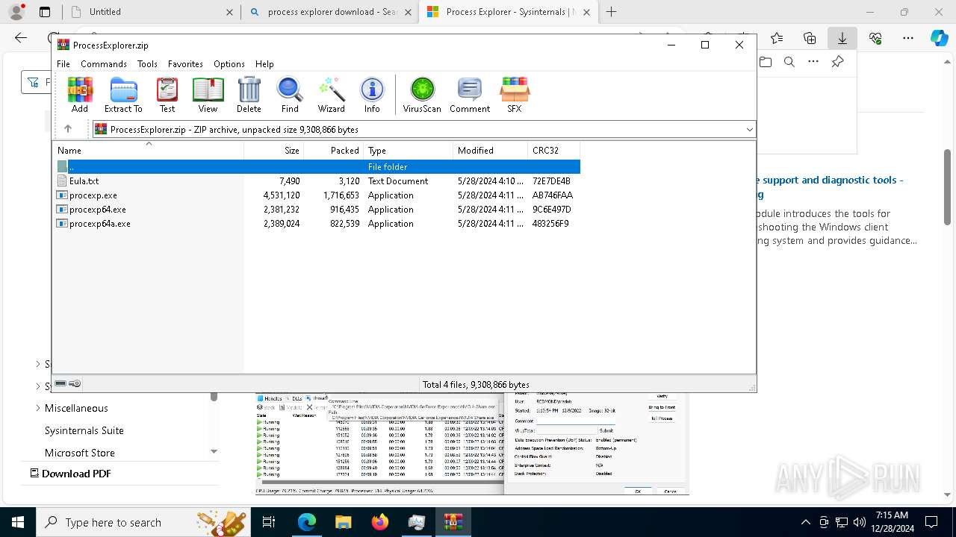Open Edge tab actions menu icon
956x537 pixels.
click(45, 12)
